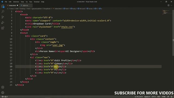
Task: Place cursor on 'Dropdown Card' title text
Action: click(42, 24)
